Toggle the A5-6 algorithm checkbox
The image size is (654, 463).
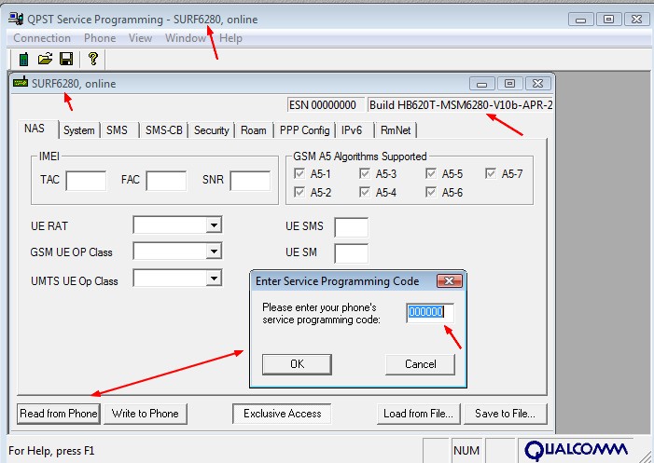[x=431, y=192]
